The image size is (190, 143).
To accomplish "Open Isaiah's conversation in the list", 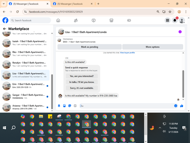I will tap(25, 43).
